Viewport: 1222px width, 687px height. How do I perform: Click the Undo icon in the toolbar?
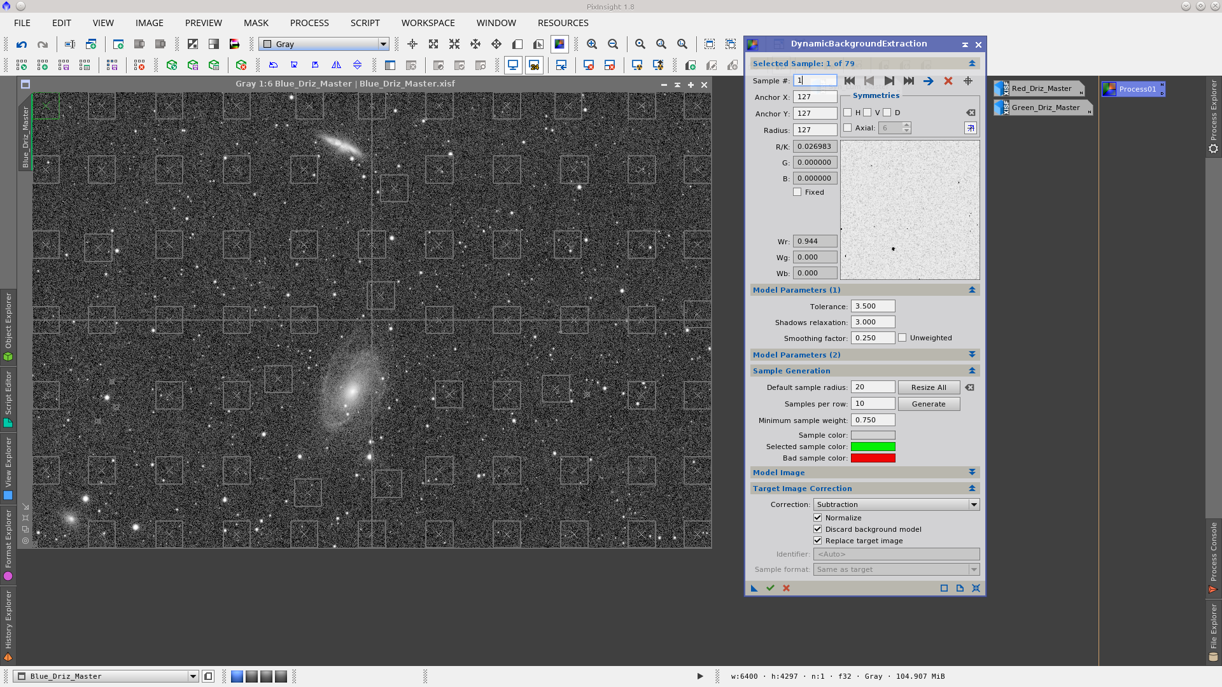pos(21,45)
